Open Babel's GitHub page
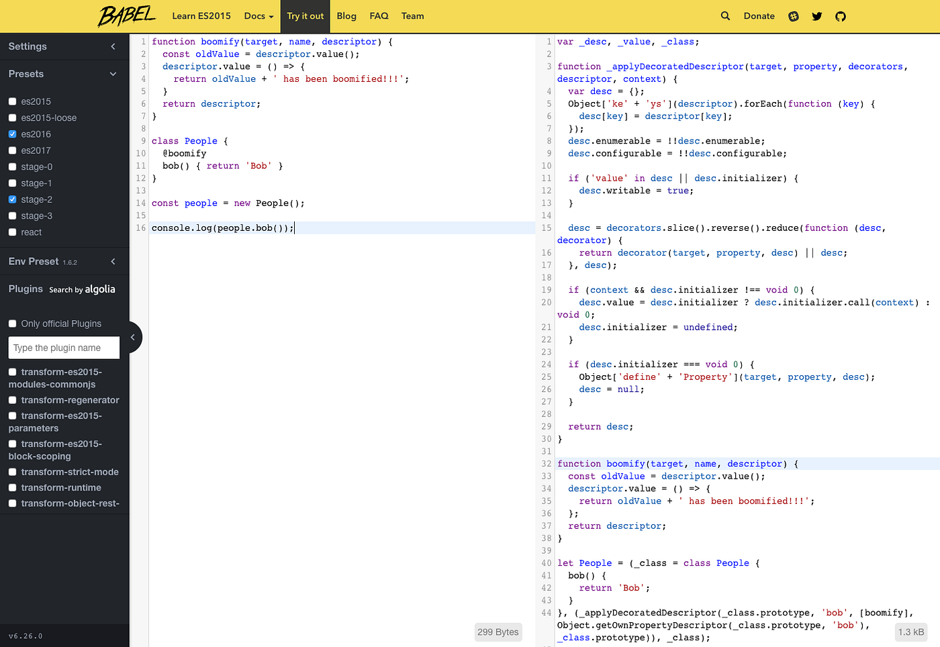Screen dimensions: 940x647 click(840, 15)
